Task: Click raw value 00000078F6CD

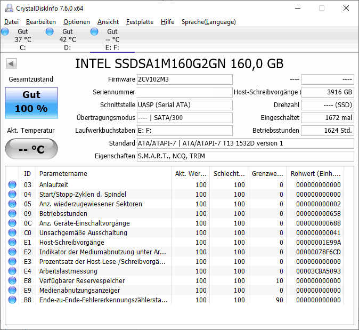Action: coord(319,252)
